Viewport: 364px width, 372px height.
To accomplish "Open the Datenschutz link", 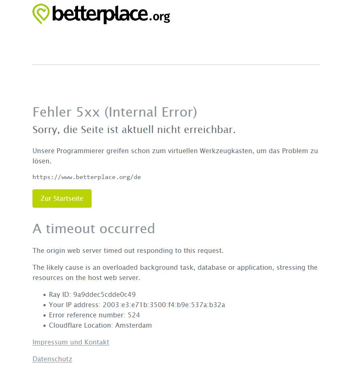I will tap(52, 359).
